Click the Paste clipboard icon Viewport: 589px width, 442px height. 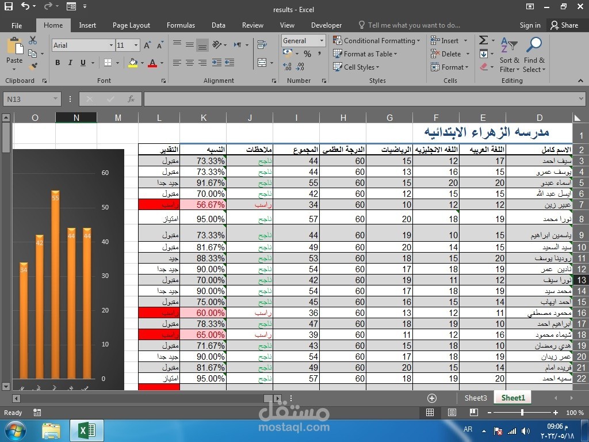click(x=14, y=47)
